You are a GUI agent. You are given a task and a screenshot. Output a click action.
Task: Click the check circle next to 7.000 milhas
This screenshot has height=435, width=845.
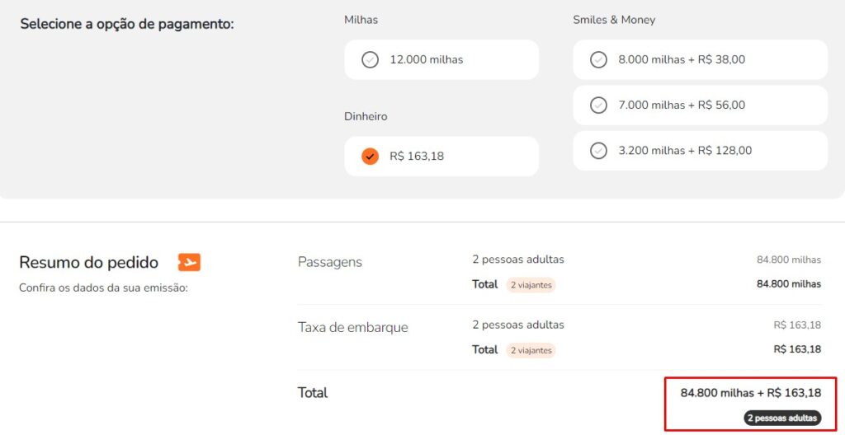point(598,105)
